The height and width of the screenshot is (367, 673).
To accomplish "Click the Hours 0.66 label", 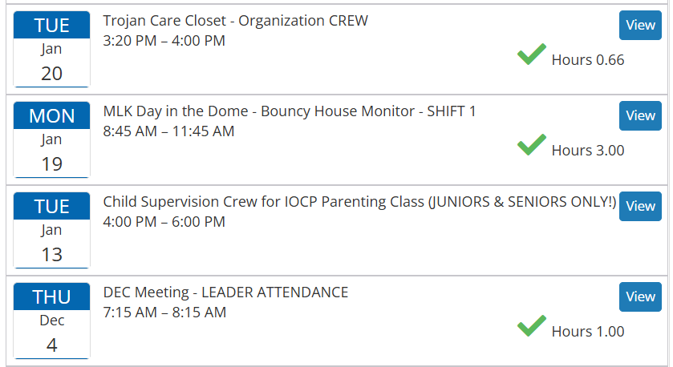I will point(587,60).
